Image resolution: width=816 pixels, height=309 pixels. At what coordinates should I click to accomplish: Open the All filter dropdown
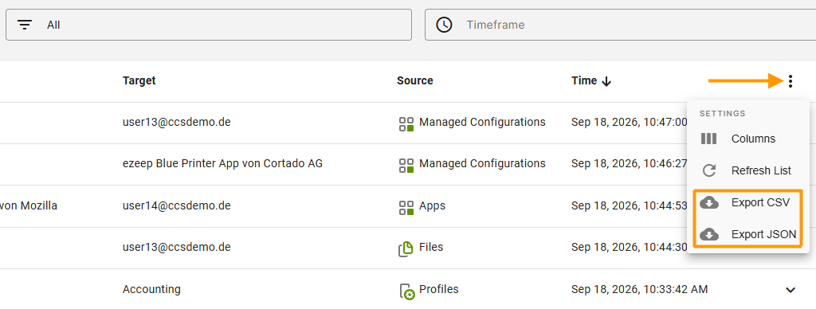pyautogui.click(x=209, y=25)
